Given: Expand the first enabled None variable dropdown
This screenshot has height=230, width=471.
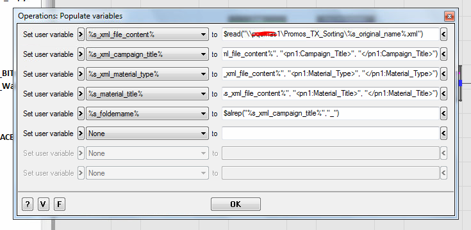Looking at the screenshot, I should tap(147, 134).
